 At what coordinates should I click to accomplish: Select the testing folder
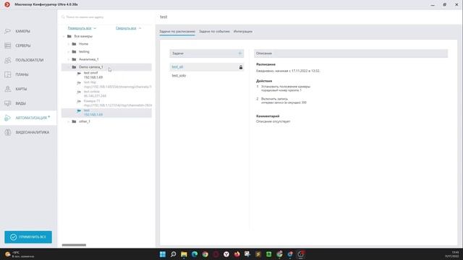point(84,51)
